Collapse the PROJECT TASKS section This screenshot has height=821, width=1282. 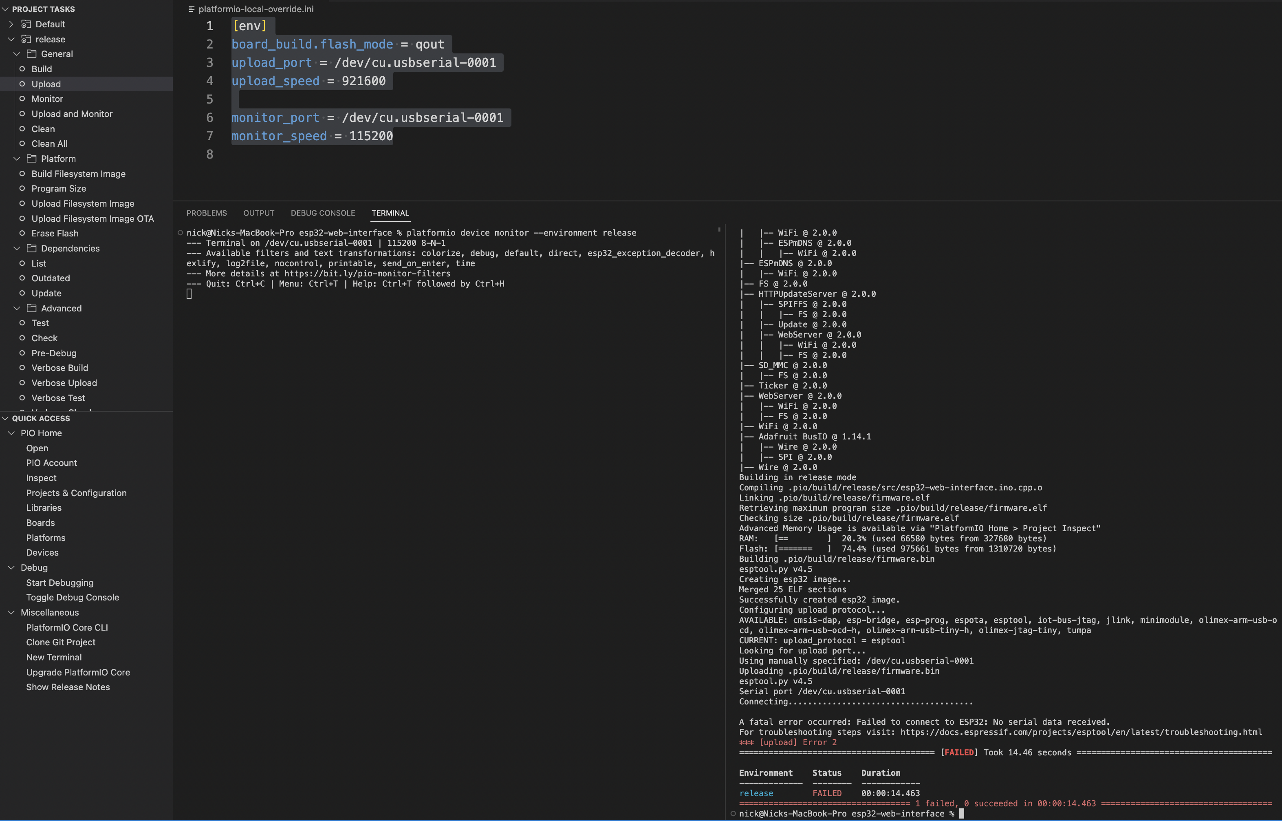(x=5, y=9)
